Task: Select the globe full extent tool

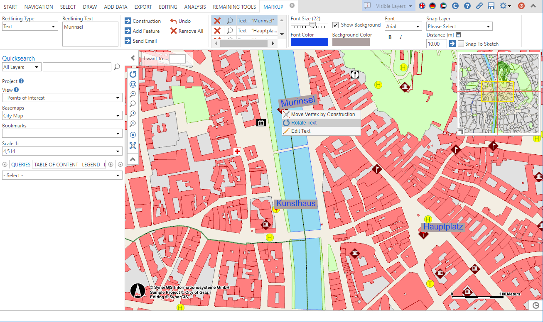Action: pyautogui.click(x=133, y=84)
